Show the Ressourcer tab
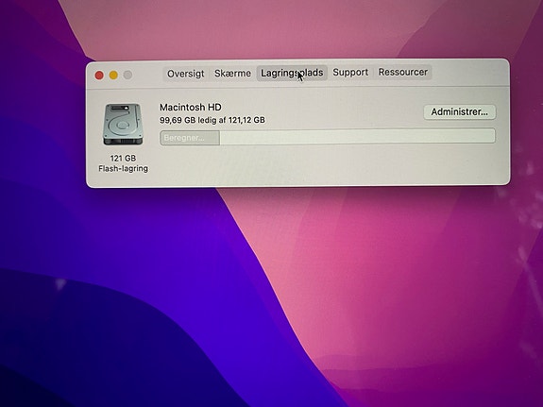 pos(402,72)
